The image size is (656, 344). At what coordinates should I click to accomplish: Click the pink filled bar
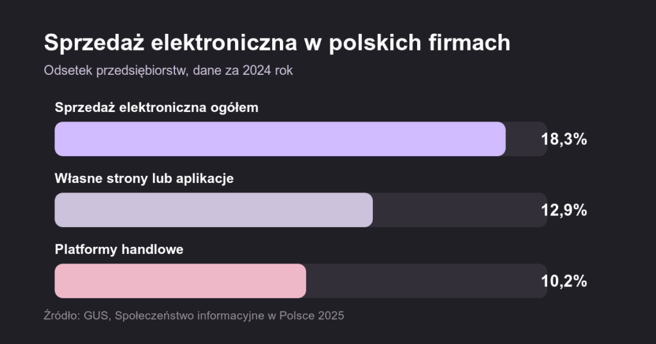pyautogui.click(x=180, y=281)
